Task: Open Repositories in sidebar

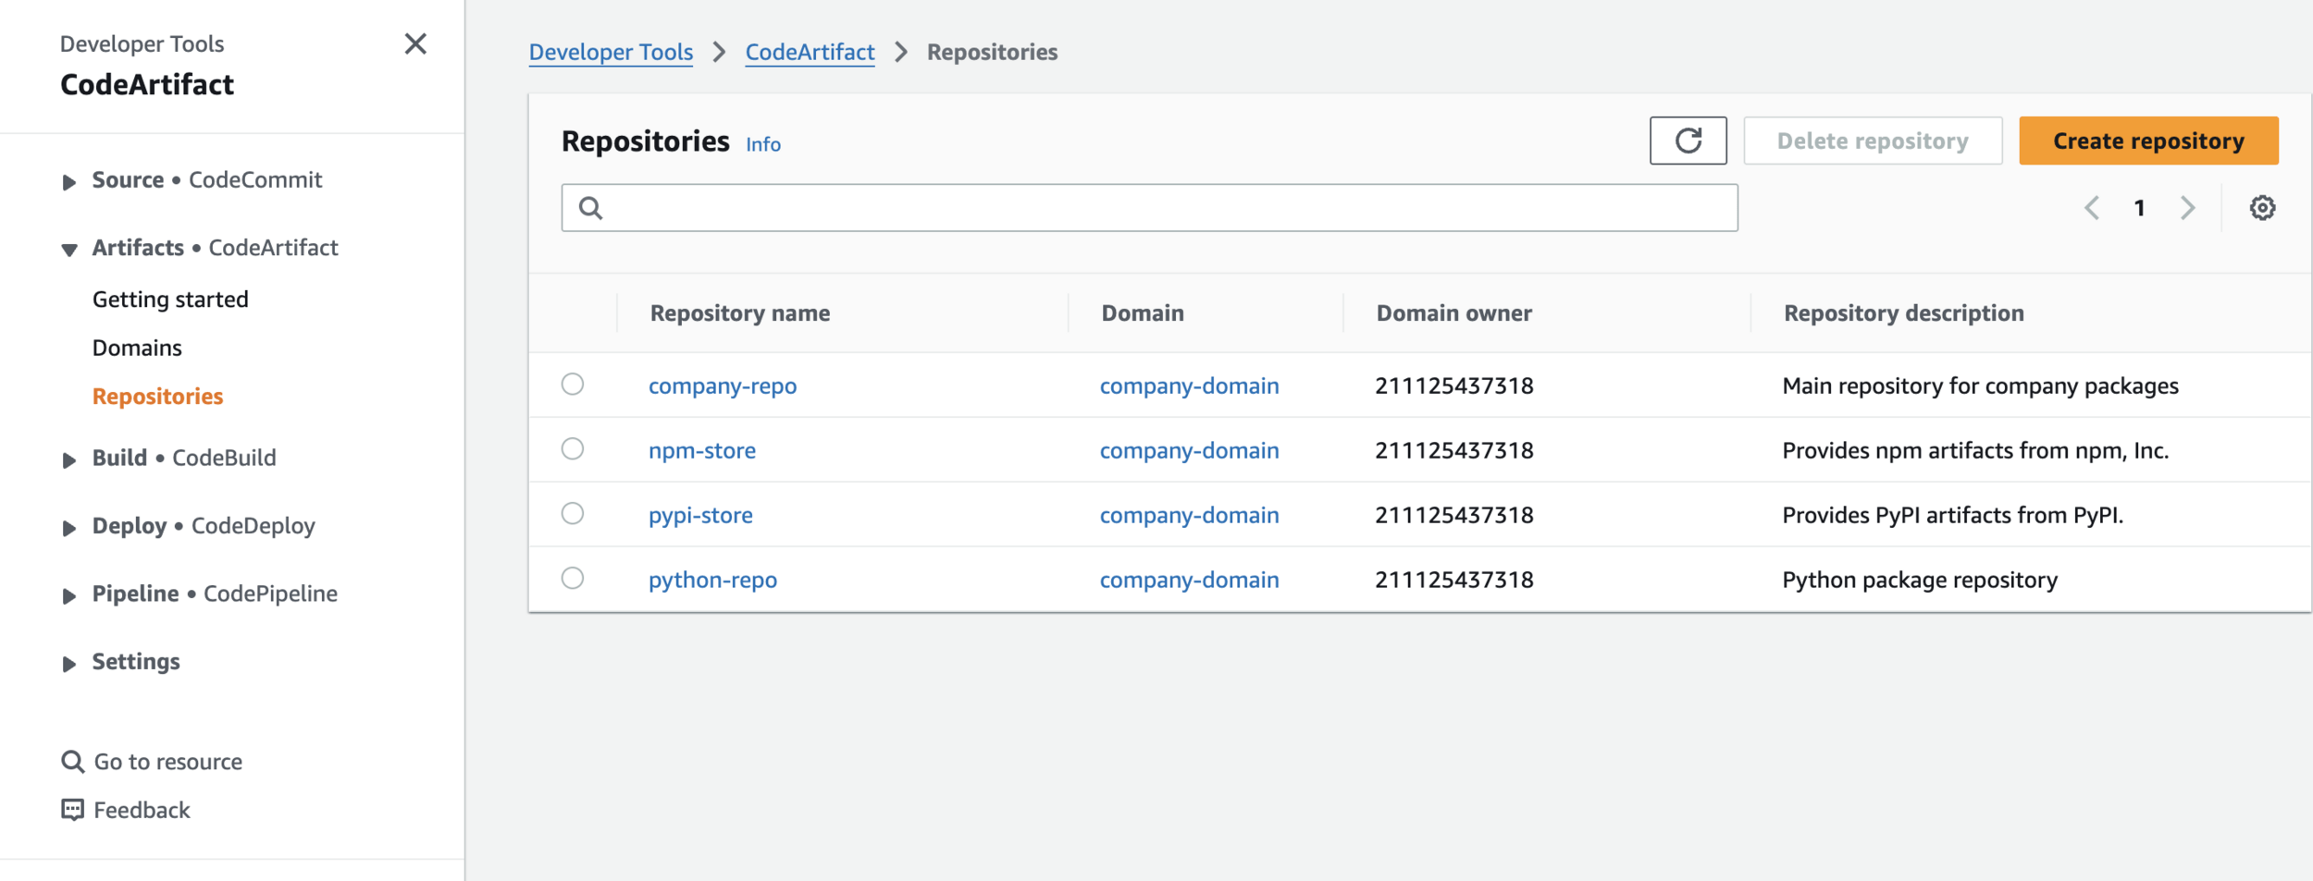Action: tap(157, 397)
